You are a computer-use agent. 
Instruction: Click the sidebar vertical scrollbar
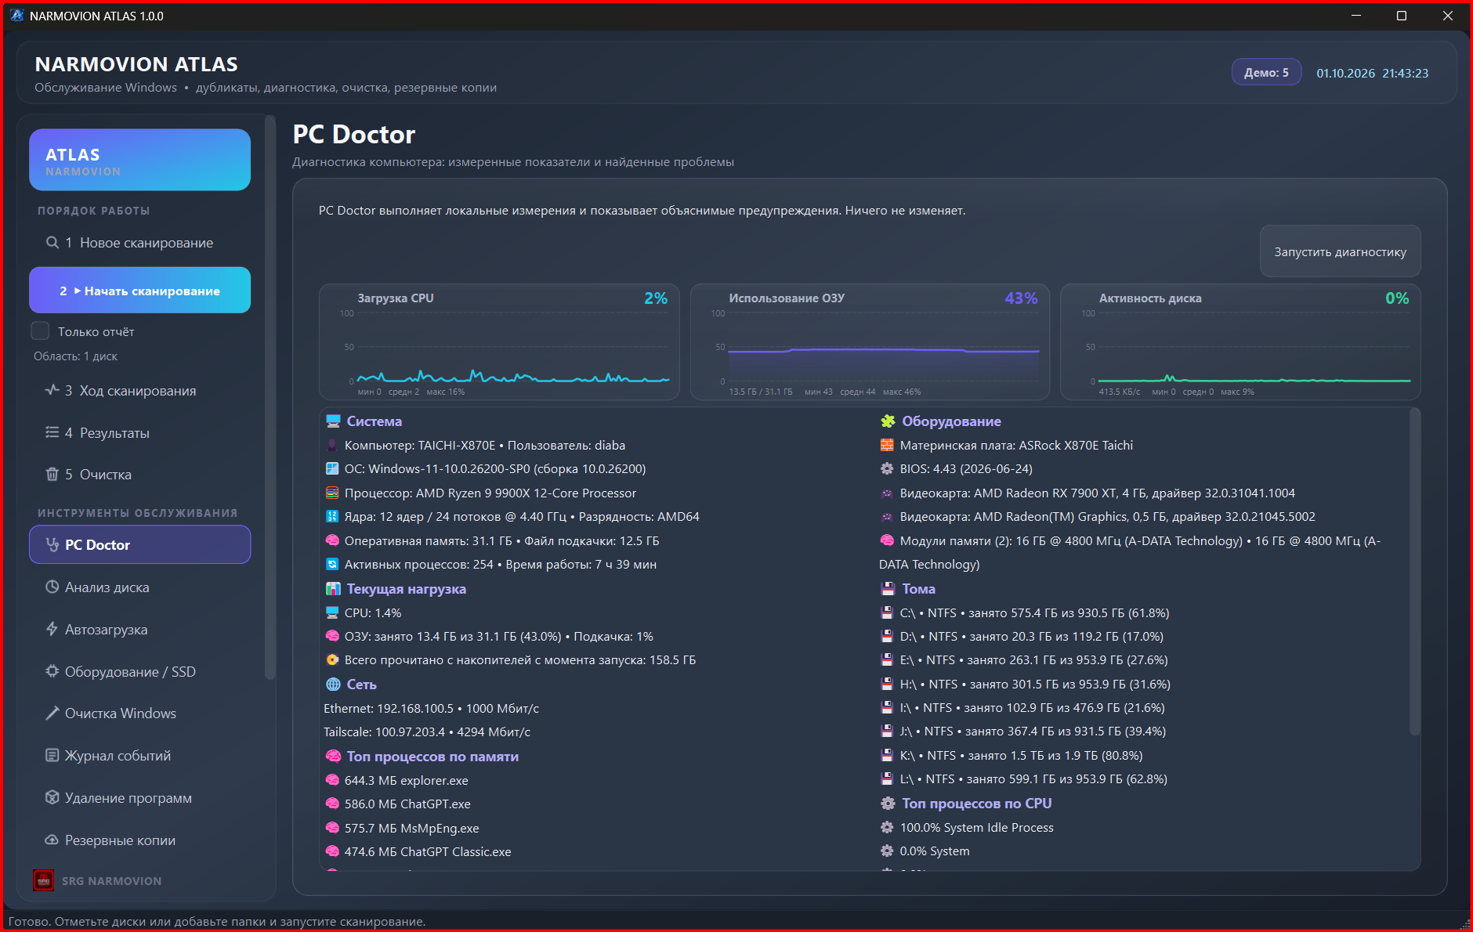click(270, 398)
